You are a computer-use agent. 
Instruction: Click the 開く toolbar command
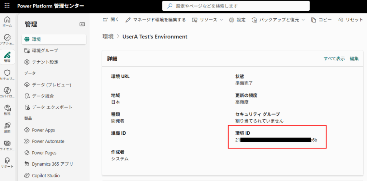111,20
